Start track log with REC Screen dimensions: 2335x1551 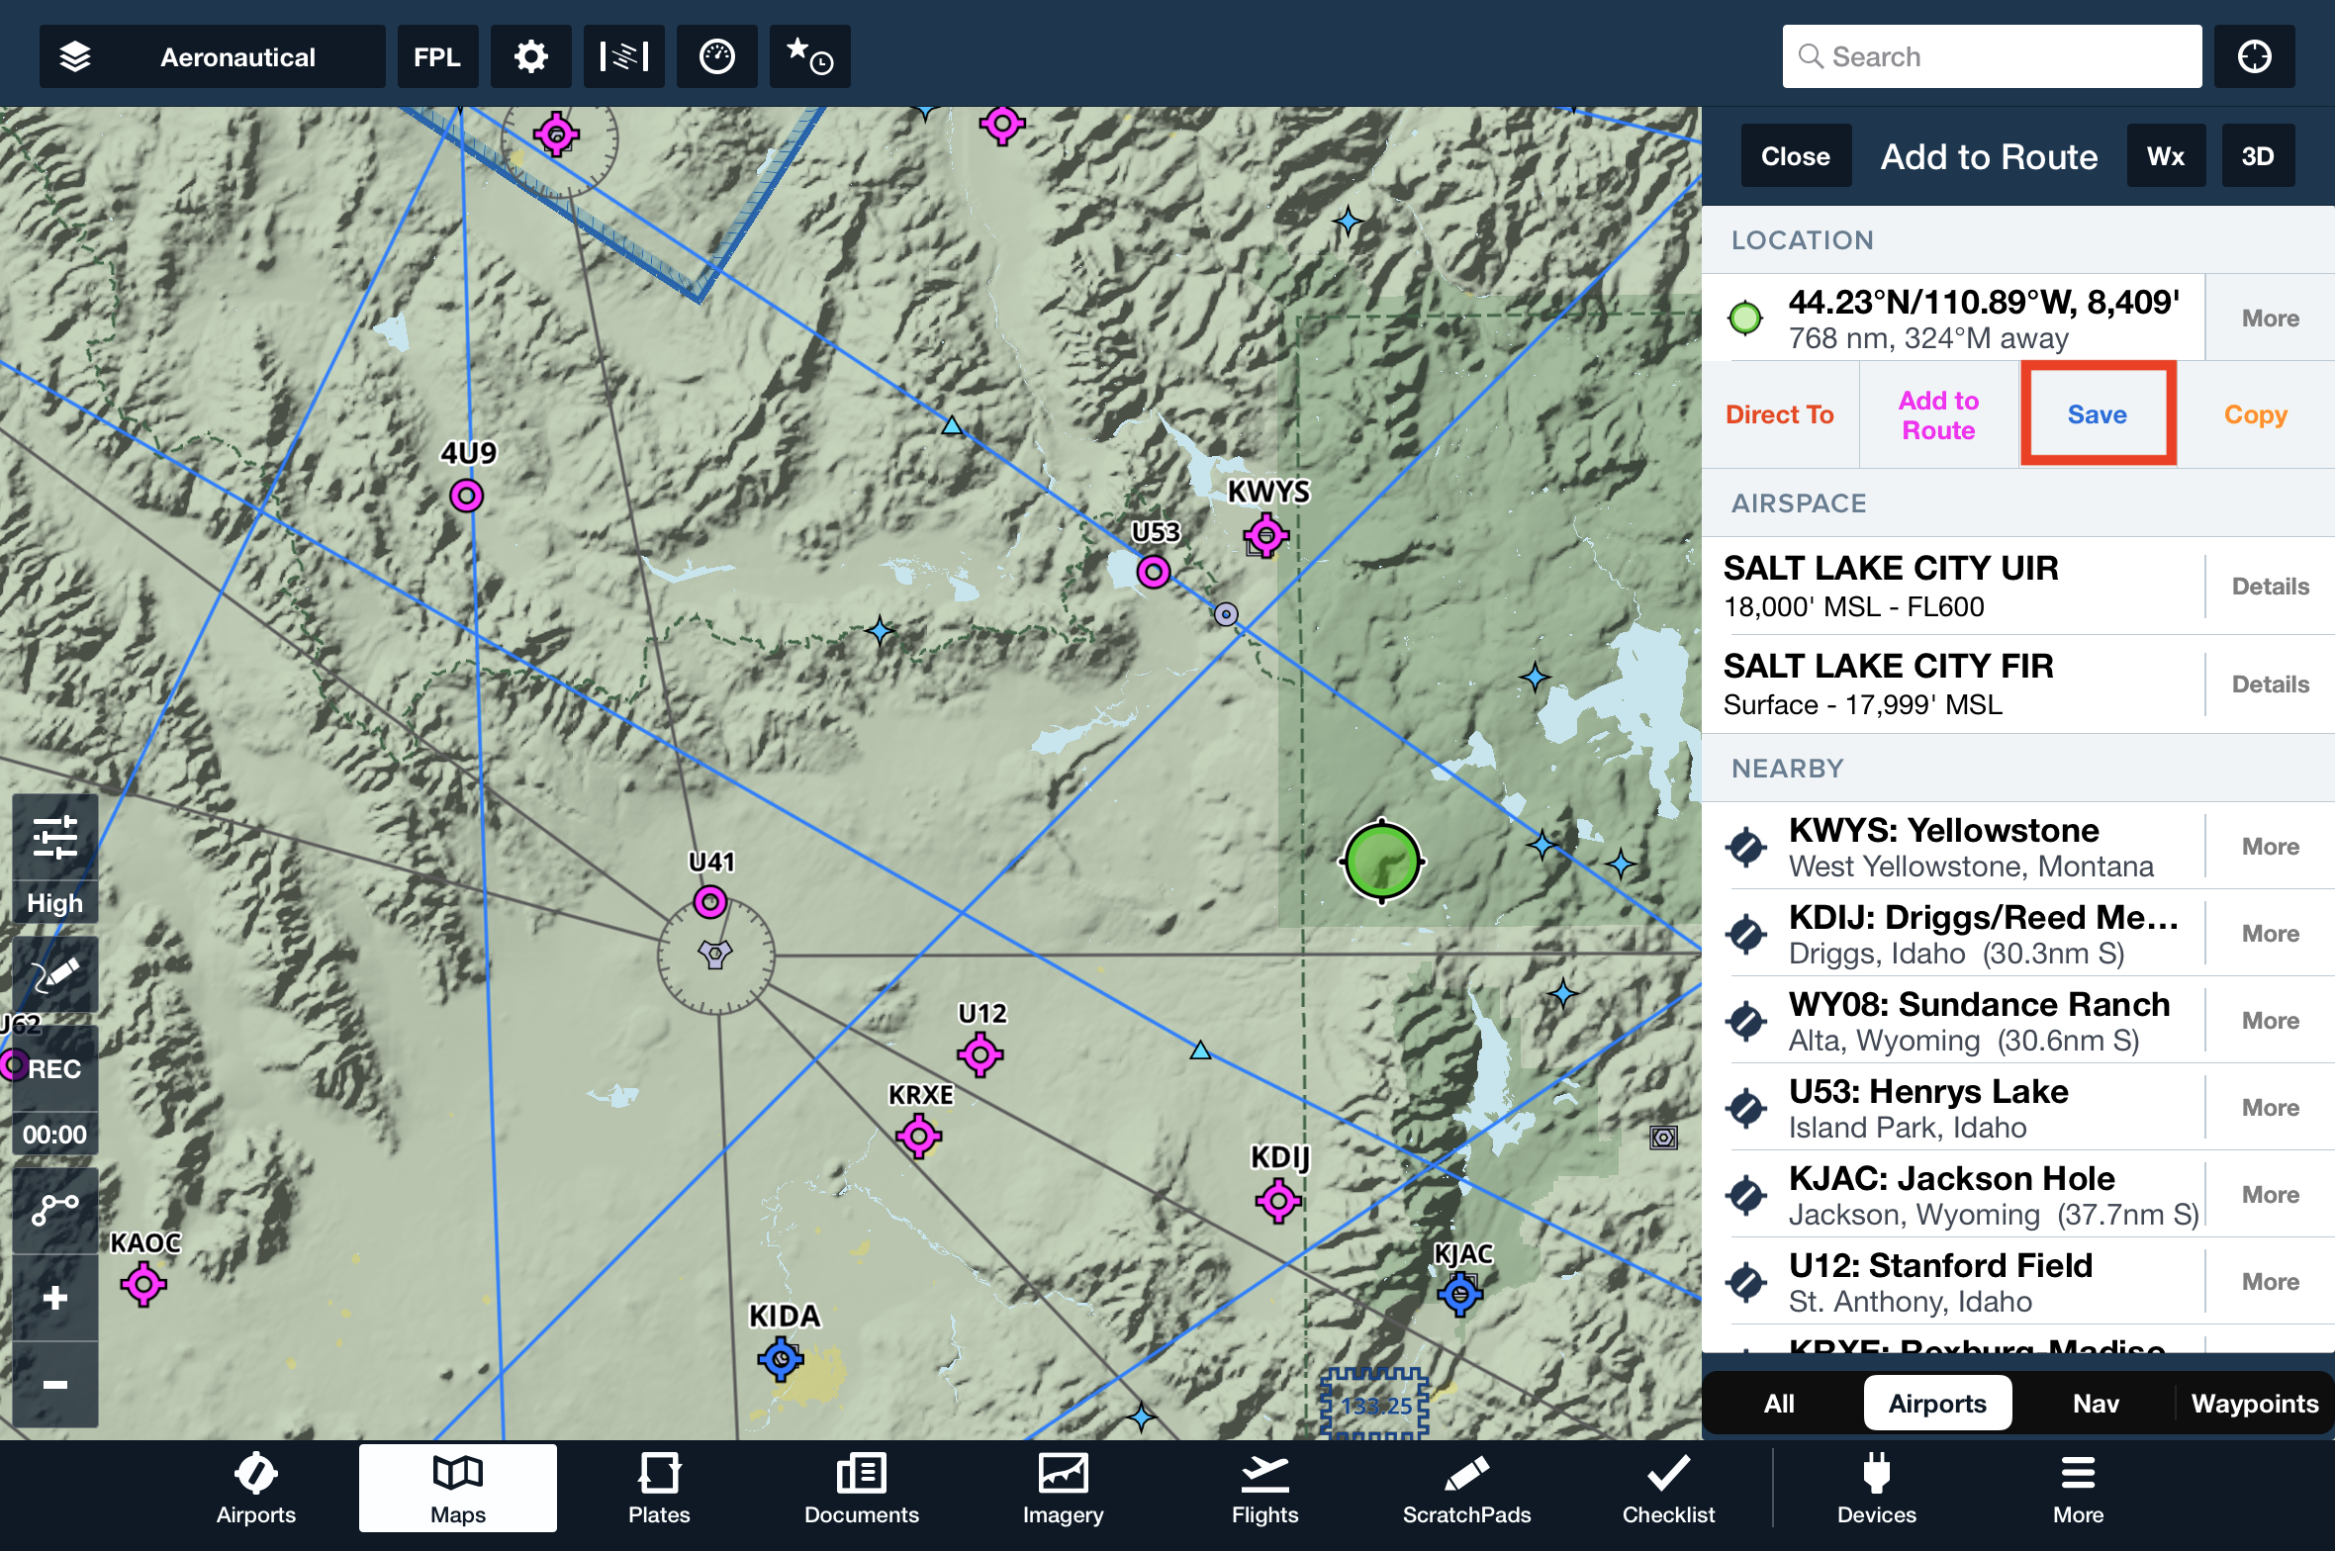pos(55,1068)
